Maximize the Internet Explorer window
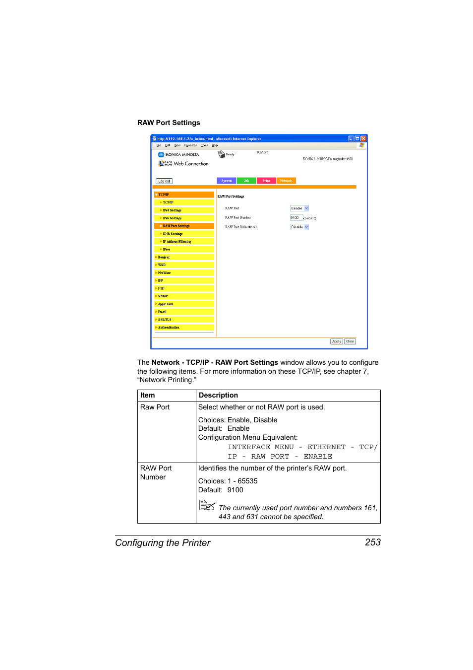The image size is (473, 670). click(357, 138)
